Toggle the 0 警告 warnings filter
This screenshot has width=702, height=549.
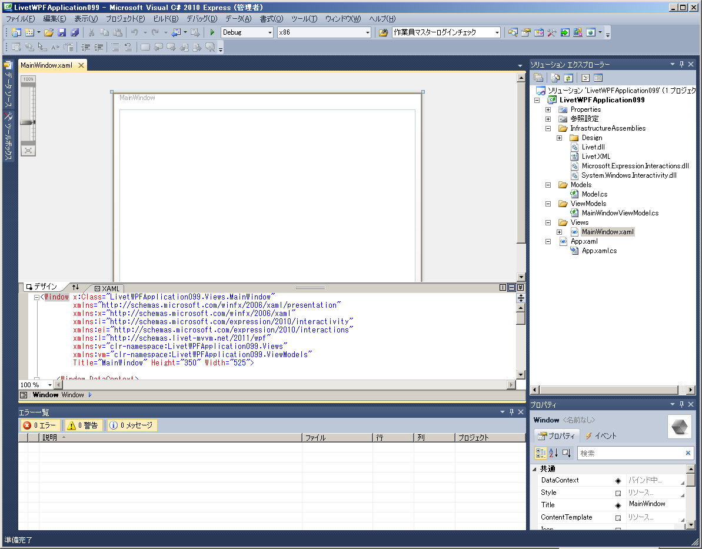(x=84, y=425)
